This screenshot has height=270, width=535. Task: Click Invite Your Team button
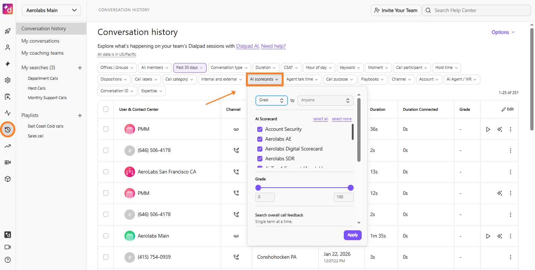[x=396, y=11]
